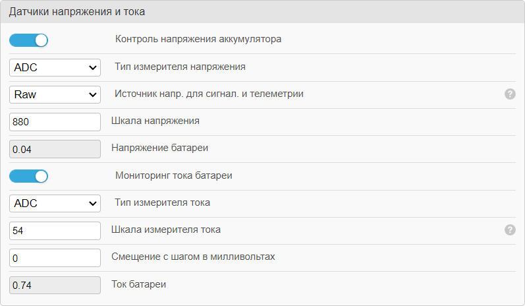Click the 'Мониторинг тока батареи' label
Viewport: 525px width, 306px height.
(x=173, y=175)
